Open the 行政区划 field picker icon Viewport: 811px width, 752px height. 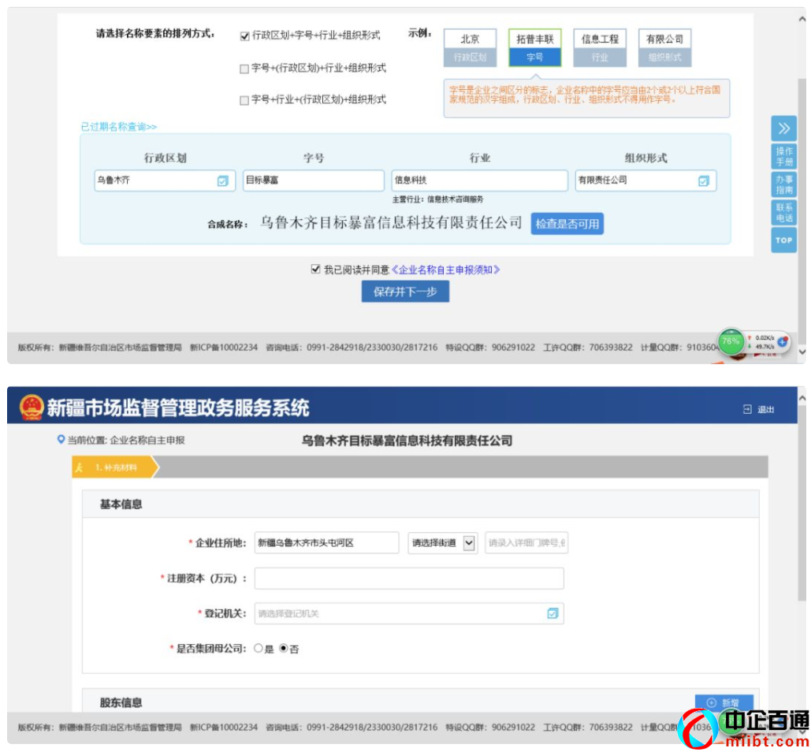coord(223,181)
